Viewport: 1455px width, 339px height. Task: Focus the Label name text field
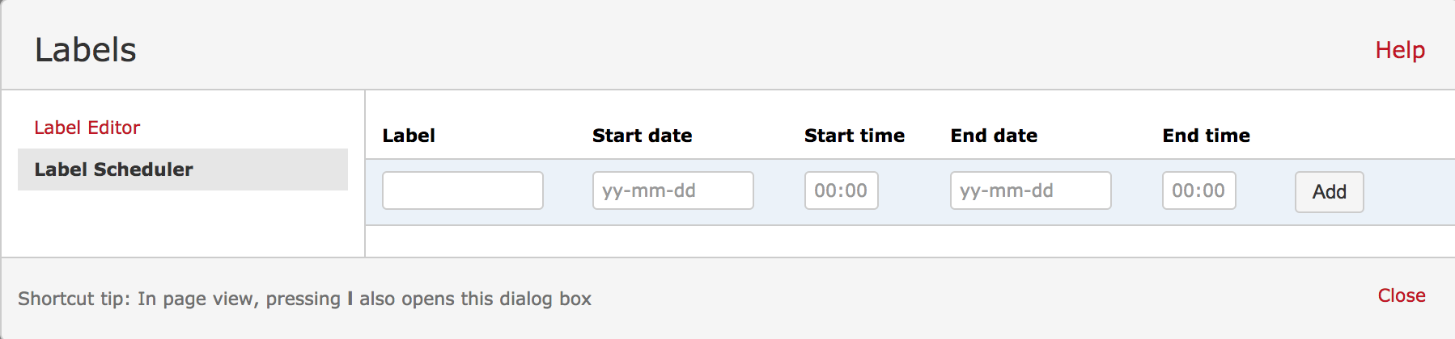(x=462, y=190)
